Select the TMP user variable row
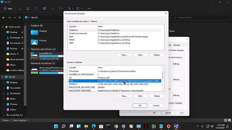Image resolution: width=232 pixels, height=130 pixels. [x=115, y=43]
